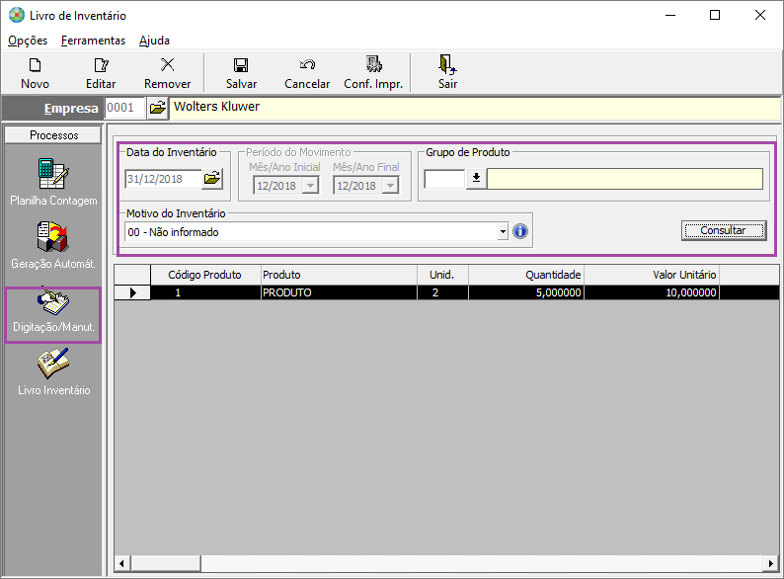Click the quantity cell 5,000000
This screenshot has height=579, width=784.
coord(526,292)
